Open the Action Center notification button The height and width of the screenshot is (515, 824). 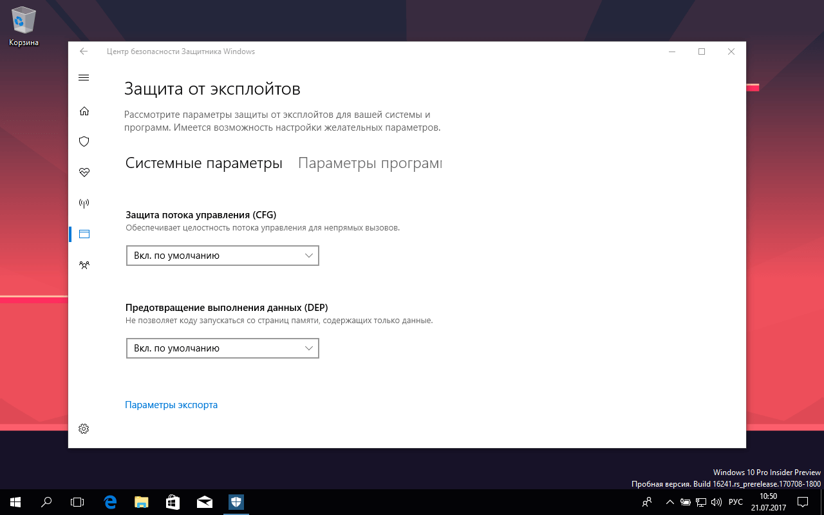803,502
